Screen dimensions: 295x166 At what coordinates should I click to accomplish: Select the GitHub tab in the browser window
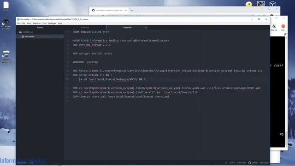(109, 10)
